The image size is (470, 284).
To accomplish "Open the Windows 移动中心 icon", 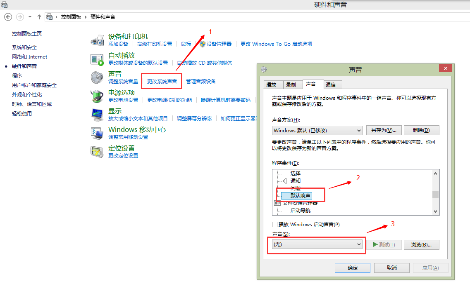I will [x=97, y=133].
